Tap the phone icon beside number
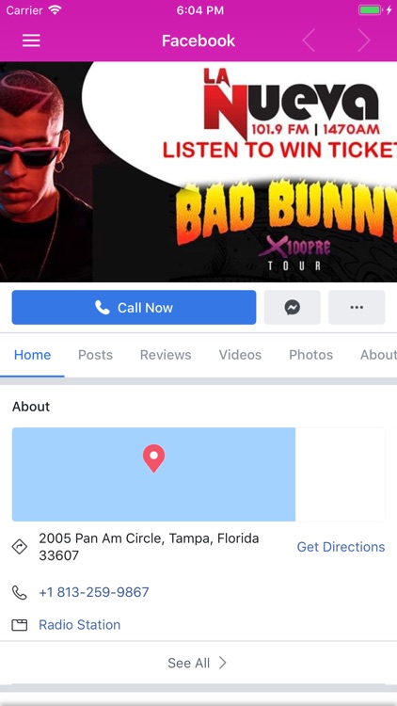The width and height of the screenshot is (397, 706). point(20,592)
